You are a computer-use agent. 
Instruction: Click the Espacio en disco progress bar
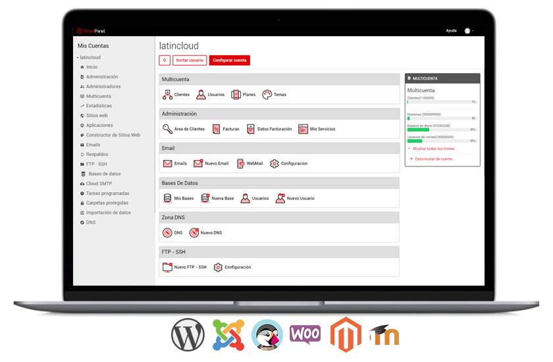pyautogui.click(x=442, y=130)
